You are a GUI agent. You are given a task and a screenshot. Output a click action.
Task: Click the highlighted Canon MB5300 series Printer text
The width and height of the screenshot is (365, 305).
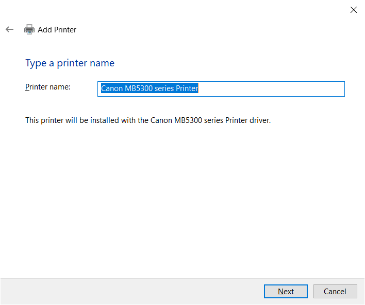click(x=150, y=88)
